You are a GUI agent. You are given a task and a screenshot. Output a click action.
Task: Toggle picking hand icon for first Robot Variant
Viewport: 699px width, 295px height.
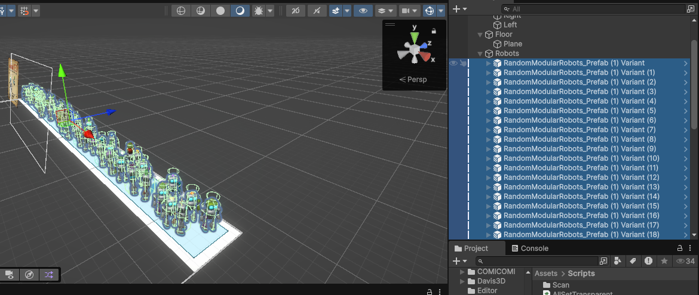[463, 63]
